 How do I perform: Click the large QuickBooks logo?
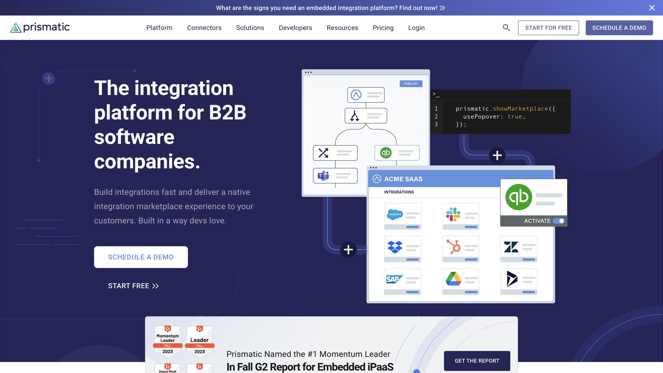[519, 197]
